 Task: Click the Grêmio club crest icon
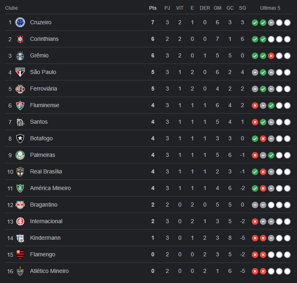(x=20, y=56)
